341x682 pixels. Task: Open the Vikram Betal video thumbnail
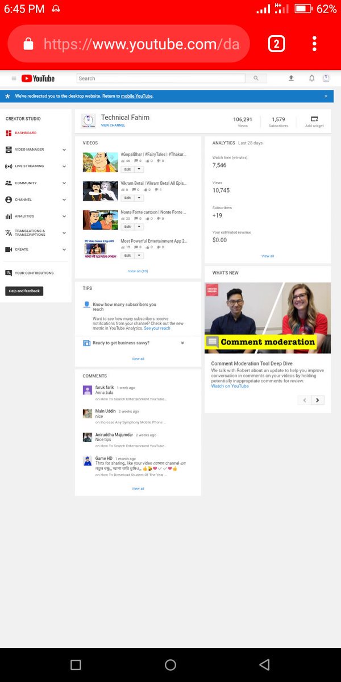tap(101, 191)
